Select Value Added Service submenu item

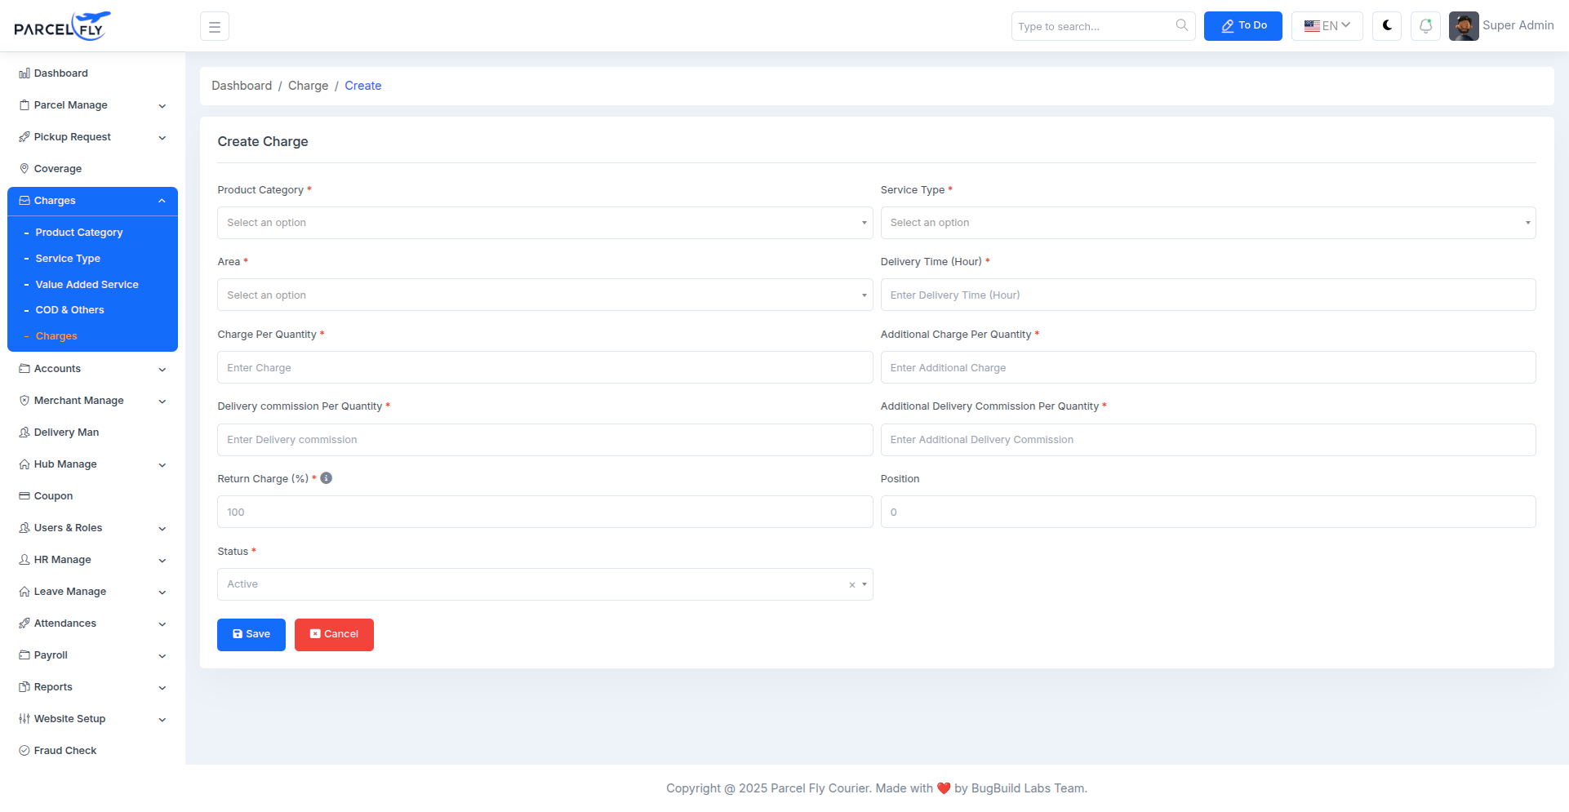87,285
